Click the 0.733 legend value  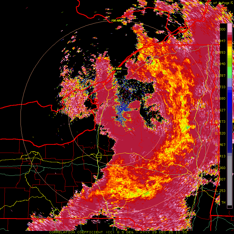coord(220,87)
